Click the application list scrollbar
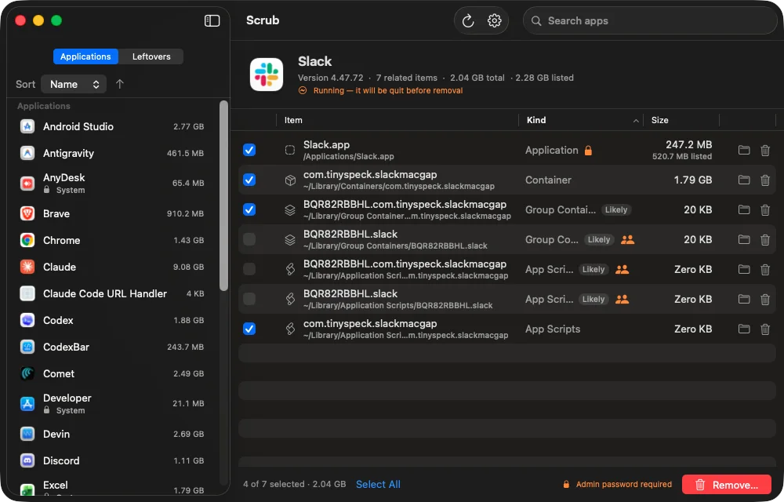This screenshot has width=784, height=502. point(223,195)
